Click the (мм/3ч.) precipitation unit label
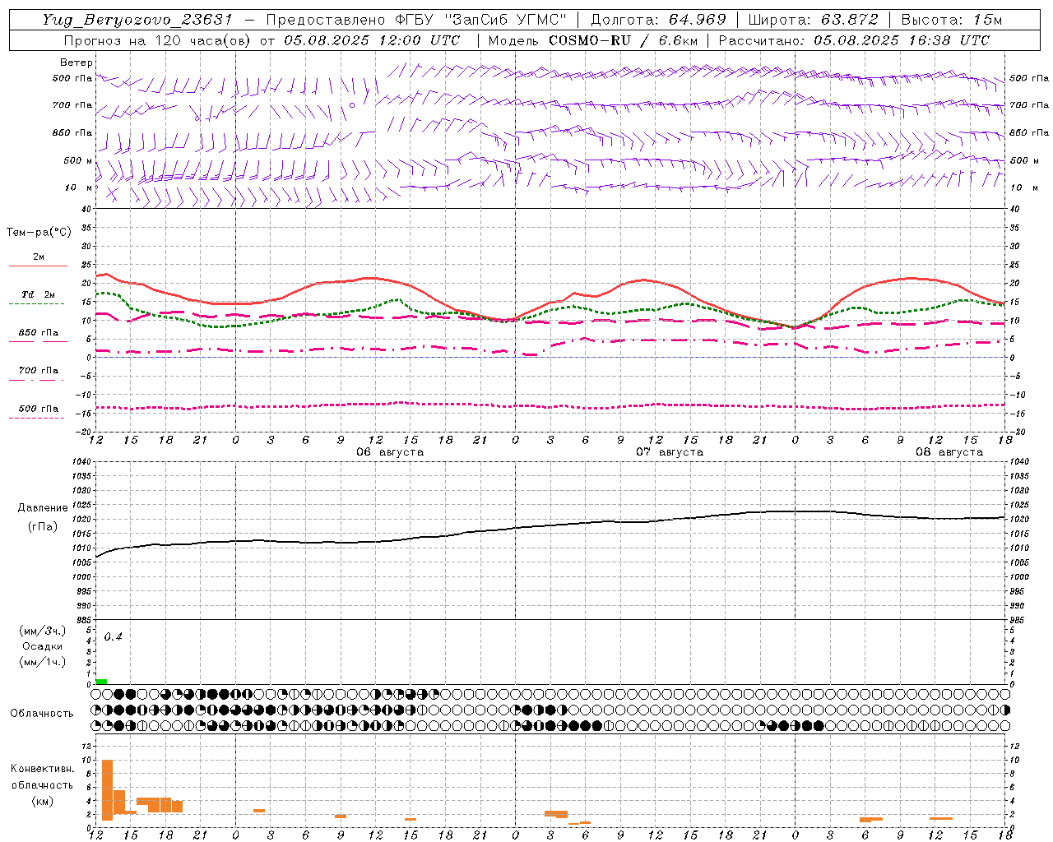The height and width of the screenshot is (842, 1053). (43, 631)
